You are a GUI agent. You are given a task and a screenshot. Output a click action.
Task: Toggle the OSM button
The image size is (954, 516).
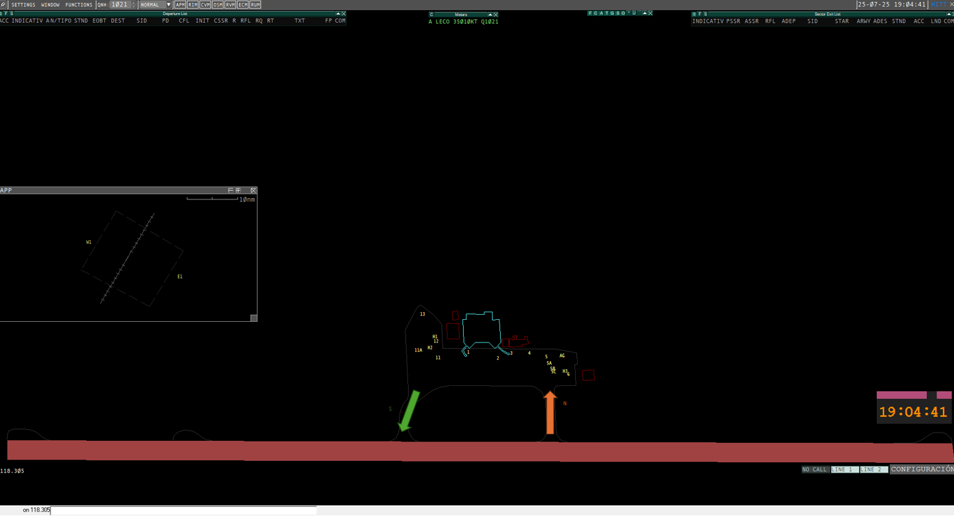pyautogui.click(x=218, y=5)
